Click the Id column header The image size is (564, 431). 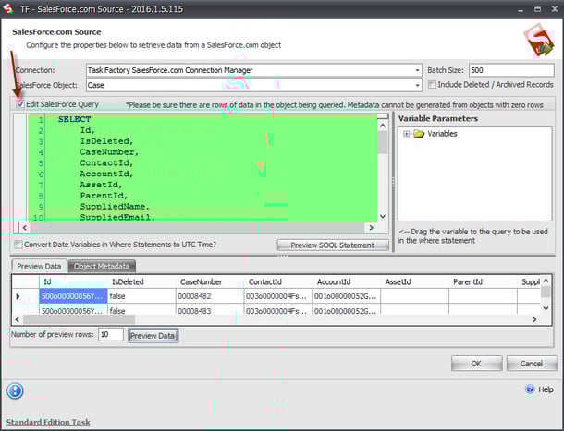click(x=73, y=281)
